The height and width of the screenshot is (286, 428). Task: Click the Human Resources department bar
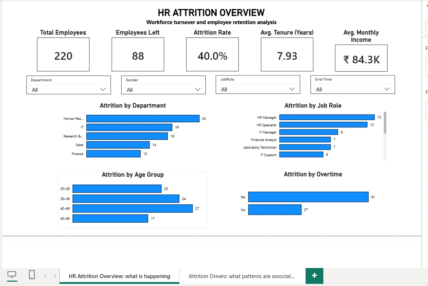click(143, 118)
